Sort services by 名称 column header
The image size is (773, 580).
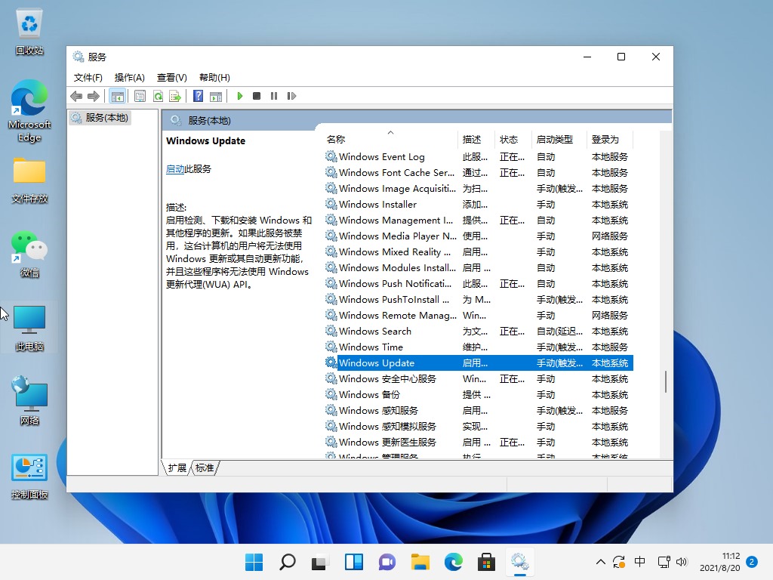click(336, 139)
